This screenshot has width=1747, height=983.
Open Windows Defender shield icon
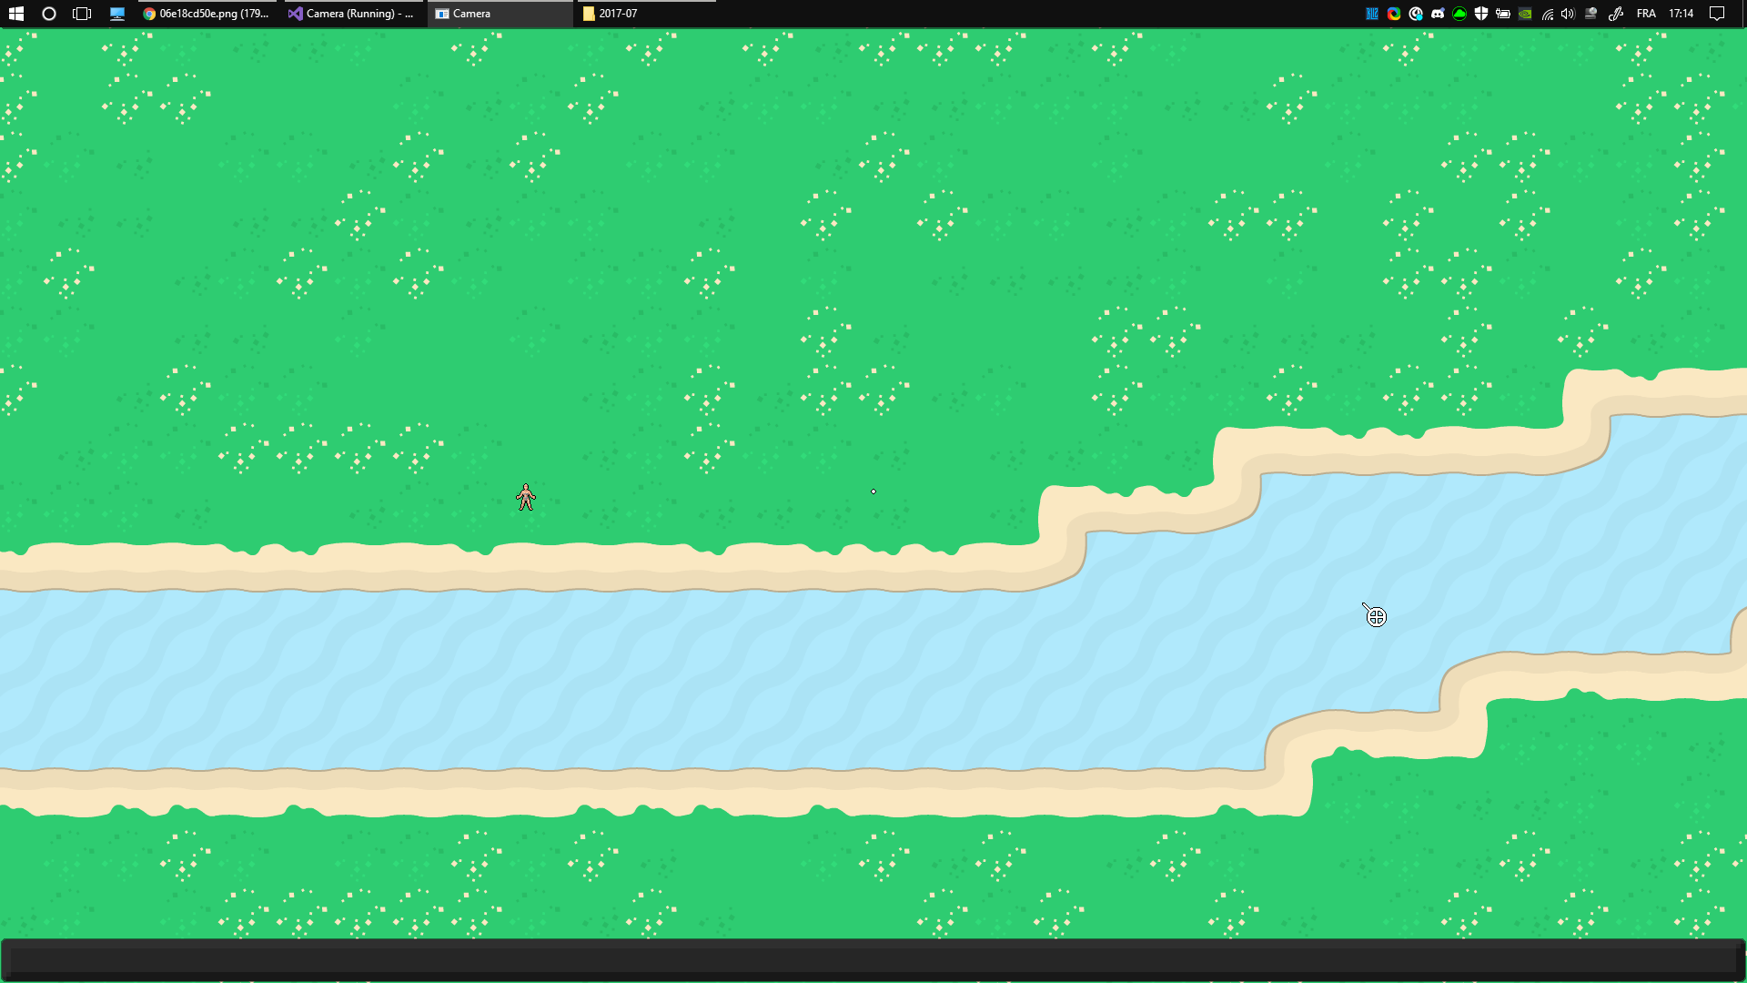(1481, 14)
